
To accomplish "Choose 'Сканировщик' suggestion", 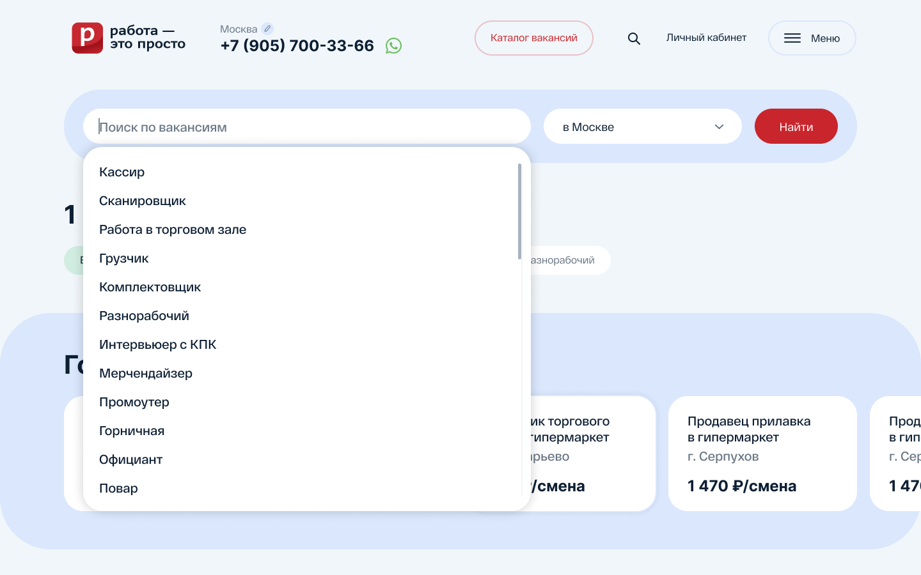I will click(x=142, y=201).
